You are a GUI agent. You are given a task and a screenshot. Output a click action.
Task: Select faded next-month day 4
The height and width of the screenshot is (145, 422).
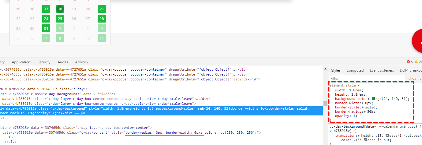coord(102,29)
